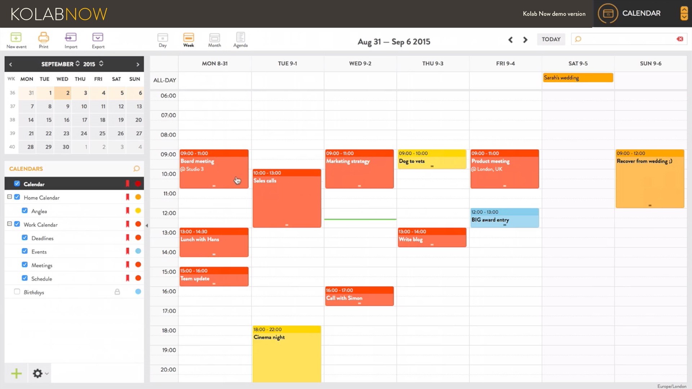Clear search with the red reset icon
Image resolution: width=692 pixels, height=389 pixels.
click(x=680, y=39)
